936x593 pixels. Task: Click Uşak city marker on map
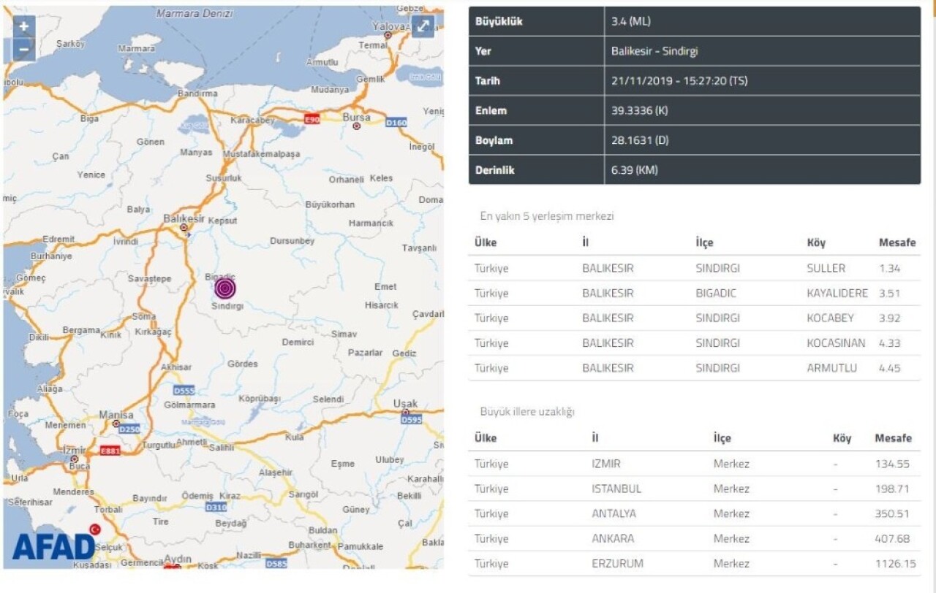405,412
